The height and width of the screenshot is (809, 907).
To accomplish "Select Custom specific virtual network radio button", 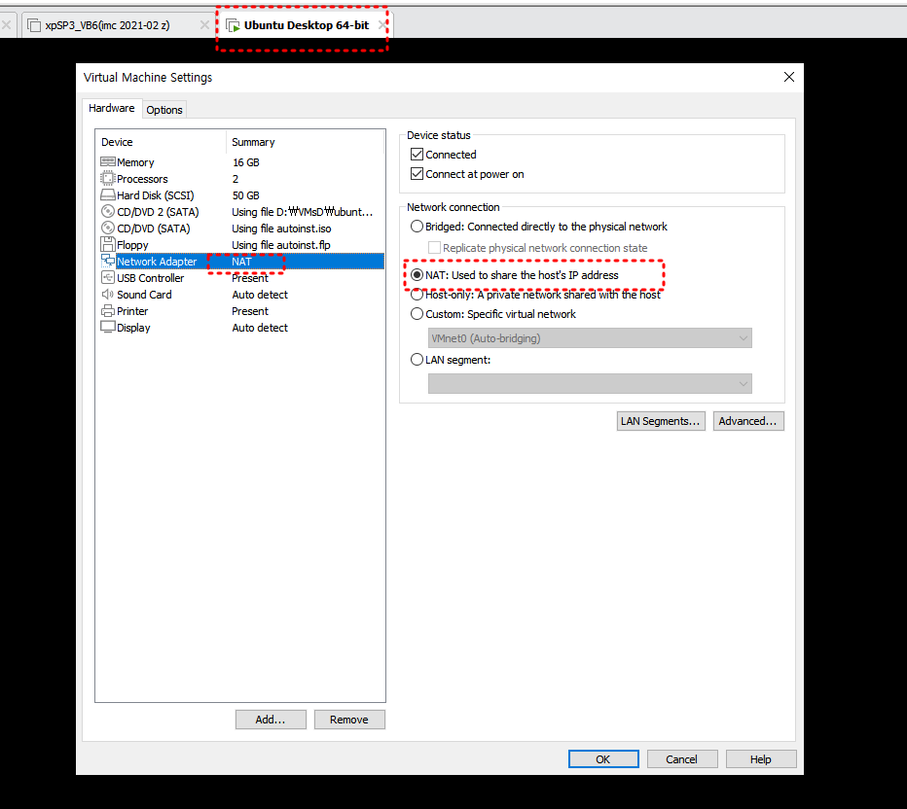I will (x=417, y=314).
